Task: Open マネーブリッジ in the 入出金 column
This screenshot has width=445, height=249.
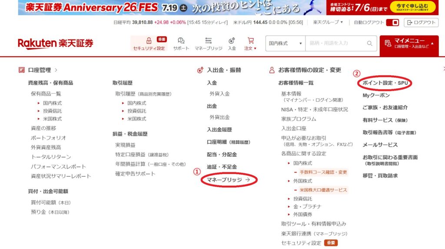Action: [x=229, y=180]
